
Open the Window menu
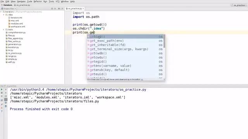tap(65, 2)
